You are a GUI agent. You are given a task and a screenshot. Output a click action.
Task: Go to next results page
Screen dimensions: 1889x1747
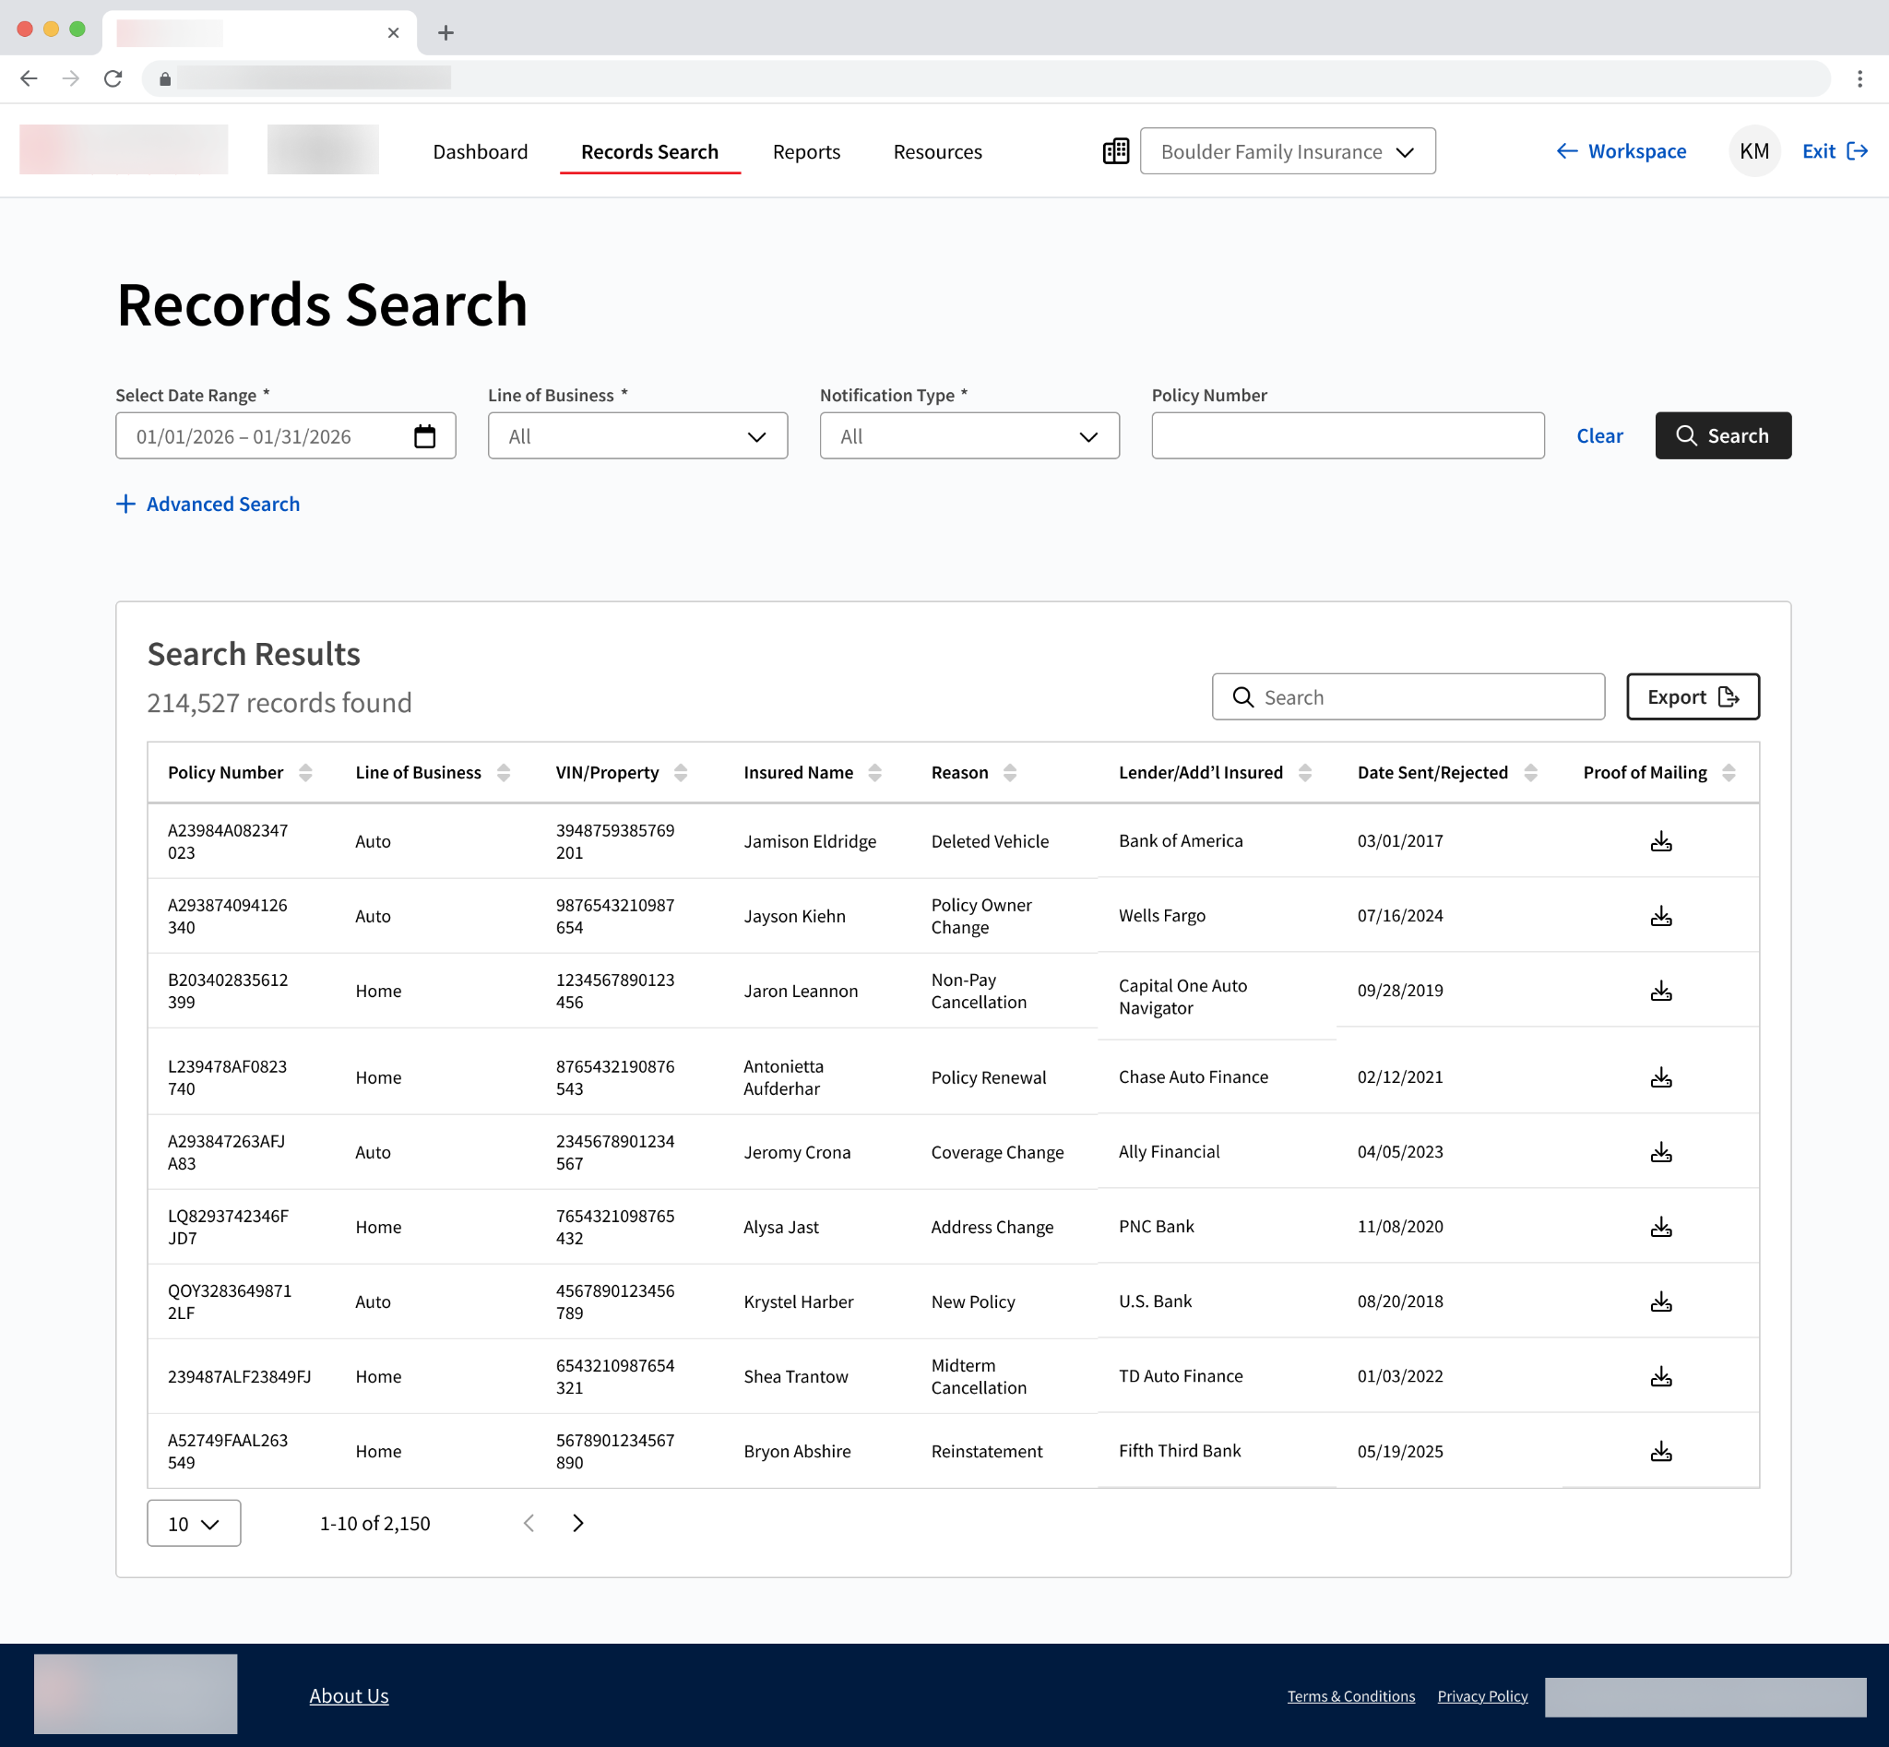(x=578, y=1523)
